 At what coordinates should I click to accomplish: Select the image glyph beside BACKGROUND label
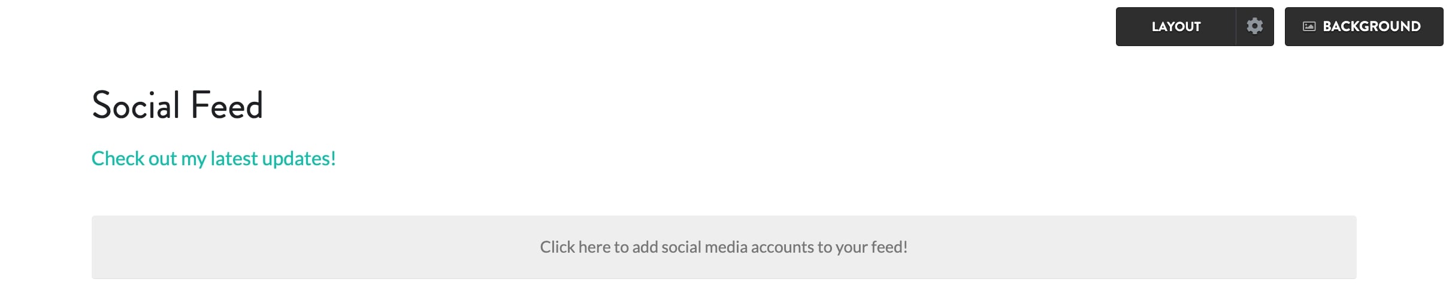(1309, 26)
